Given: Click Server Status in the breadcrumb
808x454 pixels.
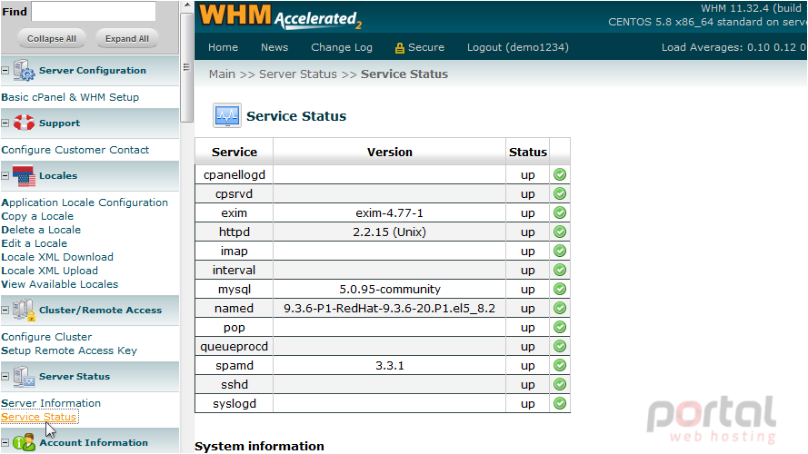Looking at the screenshot, I should [x=298, y=74].
